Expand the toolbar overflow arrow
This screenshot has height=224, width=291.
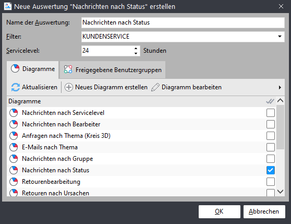(280, 87)
